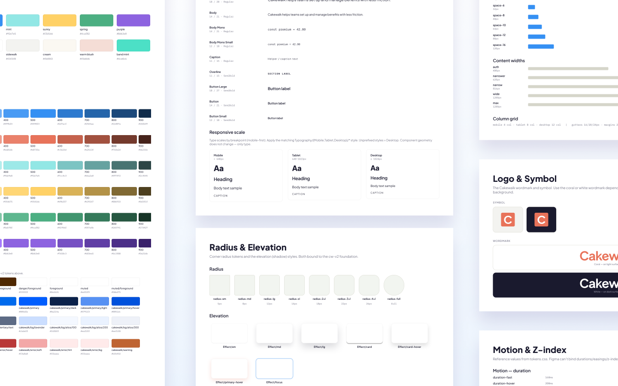This screenshot has height=386, width=618.
Task: Pick the purple brand color swatch
Action: coord(133,20)
